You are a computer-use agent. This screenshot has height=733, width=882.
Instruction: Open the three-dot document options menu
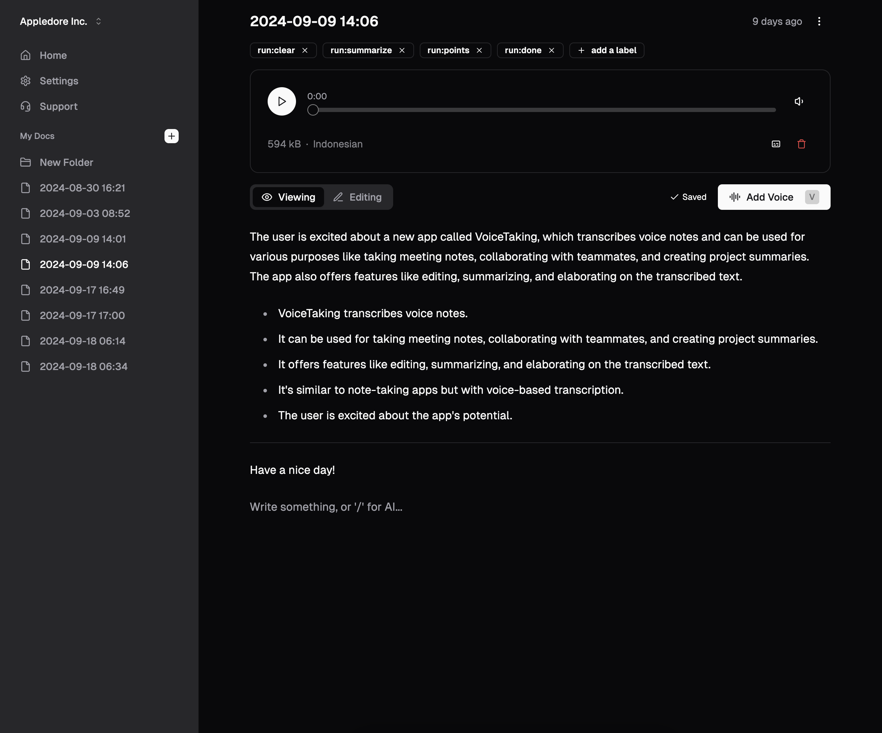[x=819, y=21]
